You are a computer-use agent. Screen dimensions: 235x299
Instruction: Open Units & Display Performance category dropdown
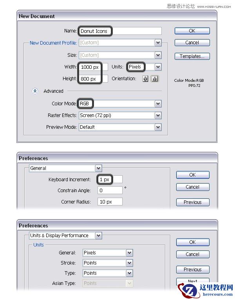pyautogui.click(x=98, y=236)
